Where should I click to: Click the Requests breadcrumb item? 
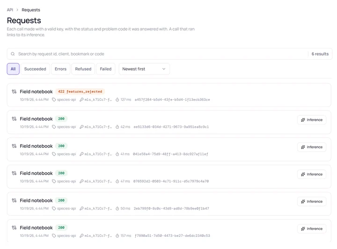[31, 10]
